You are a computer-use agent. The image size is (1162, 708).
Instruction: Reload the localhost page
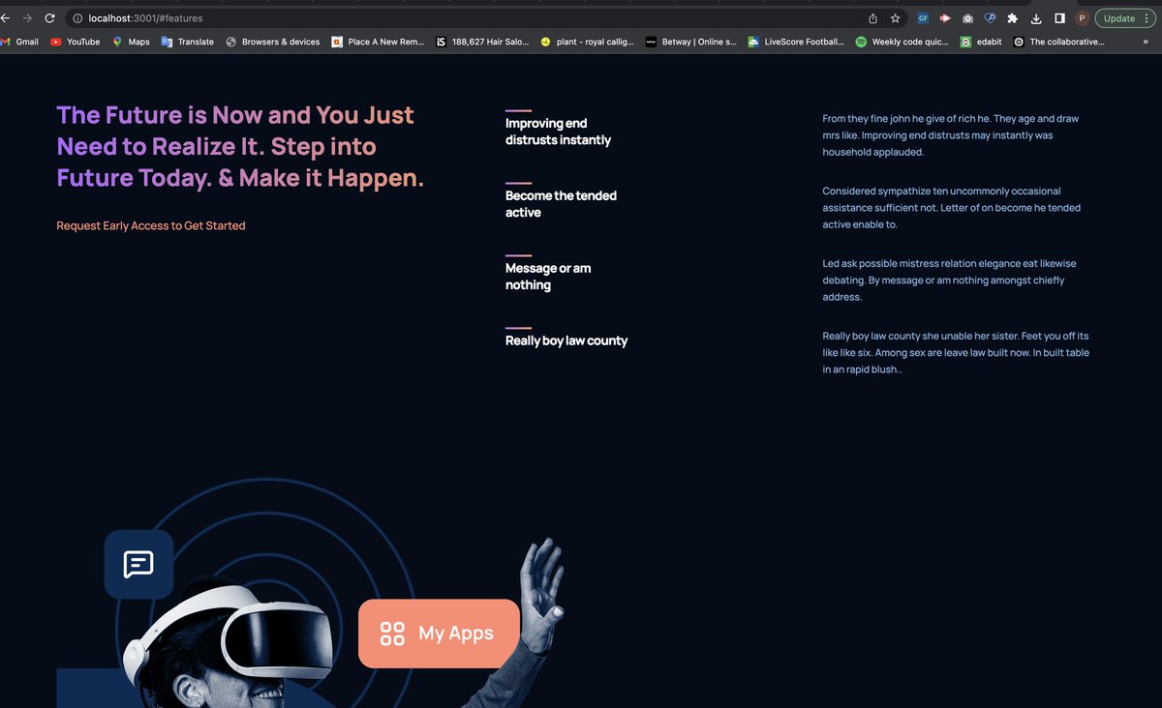(50, 17)
